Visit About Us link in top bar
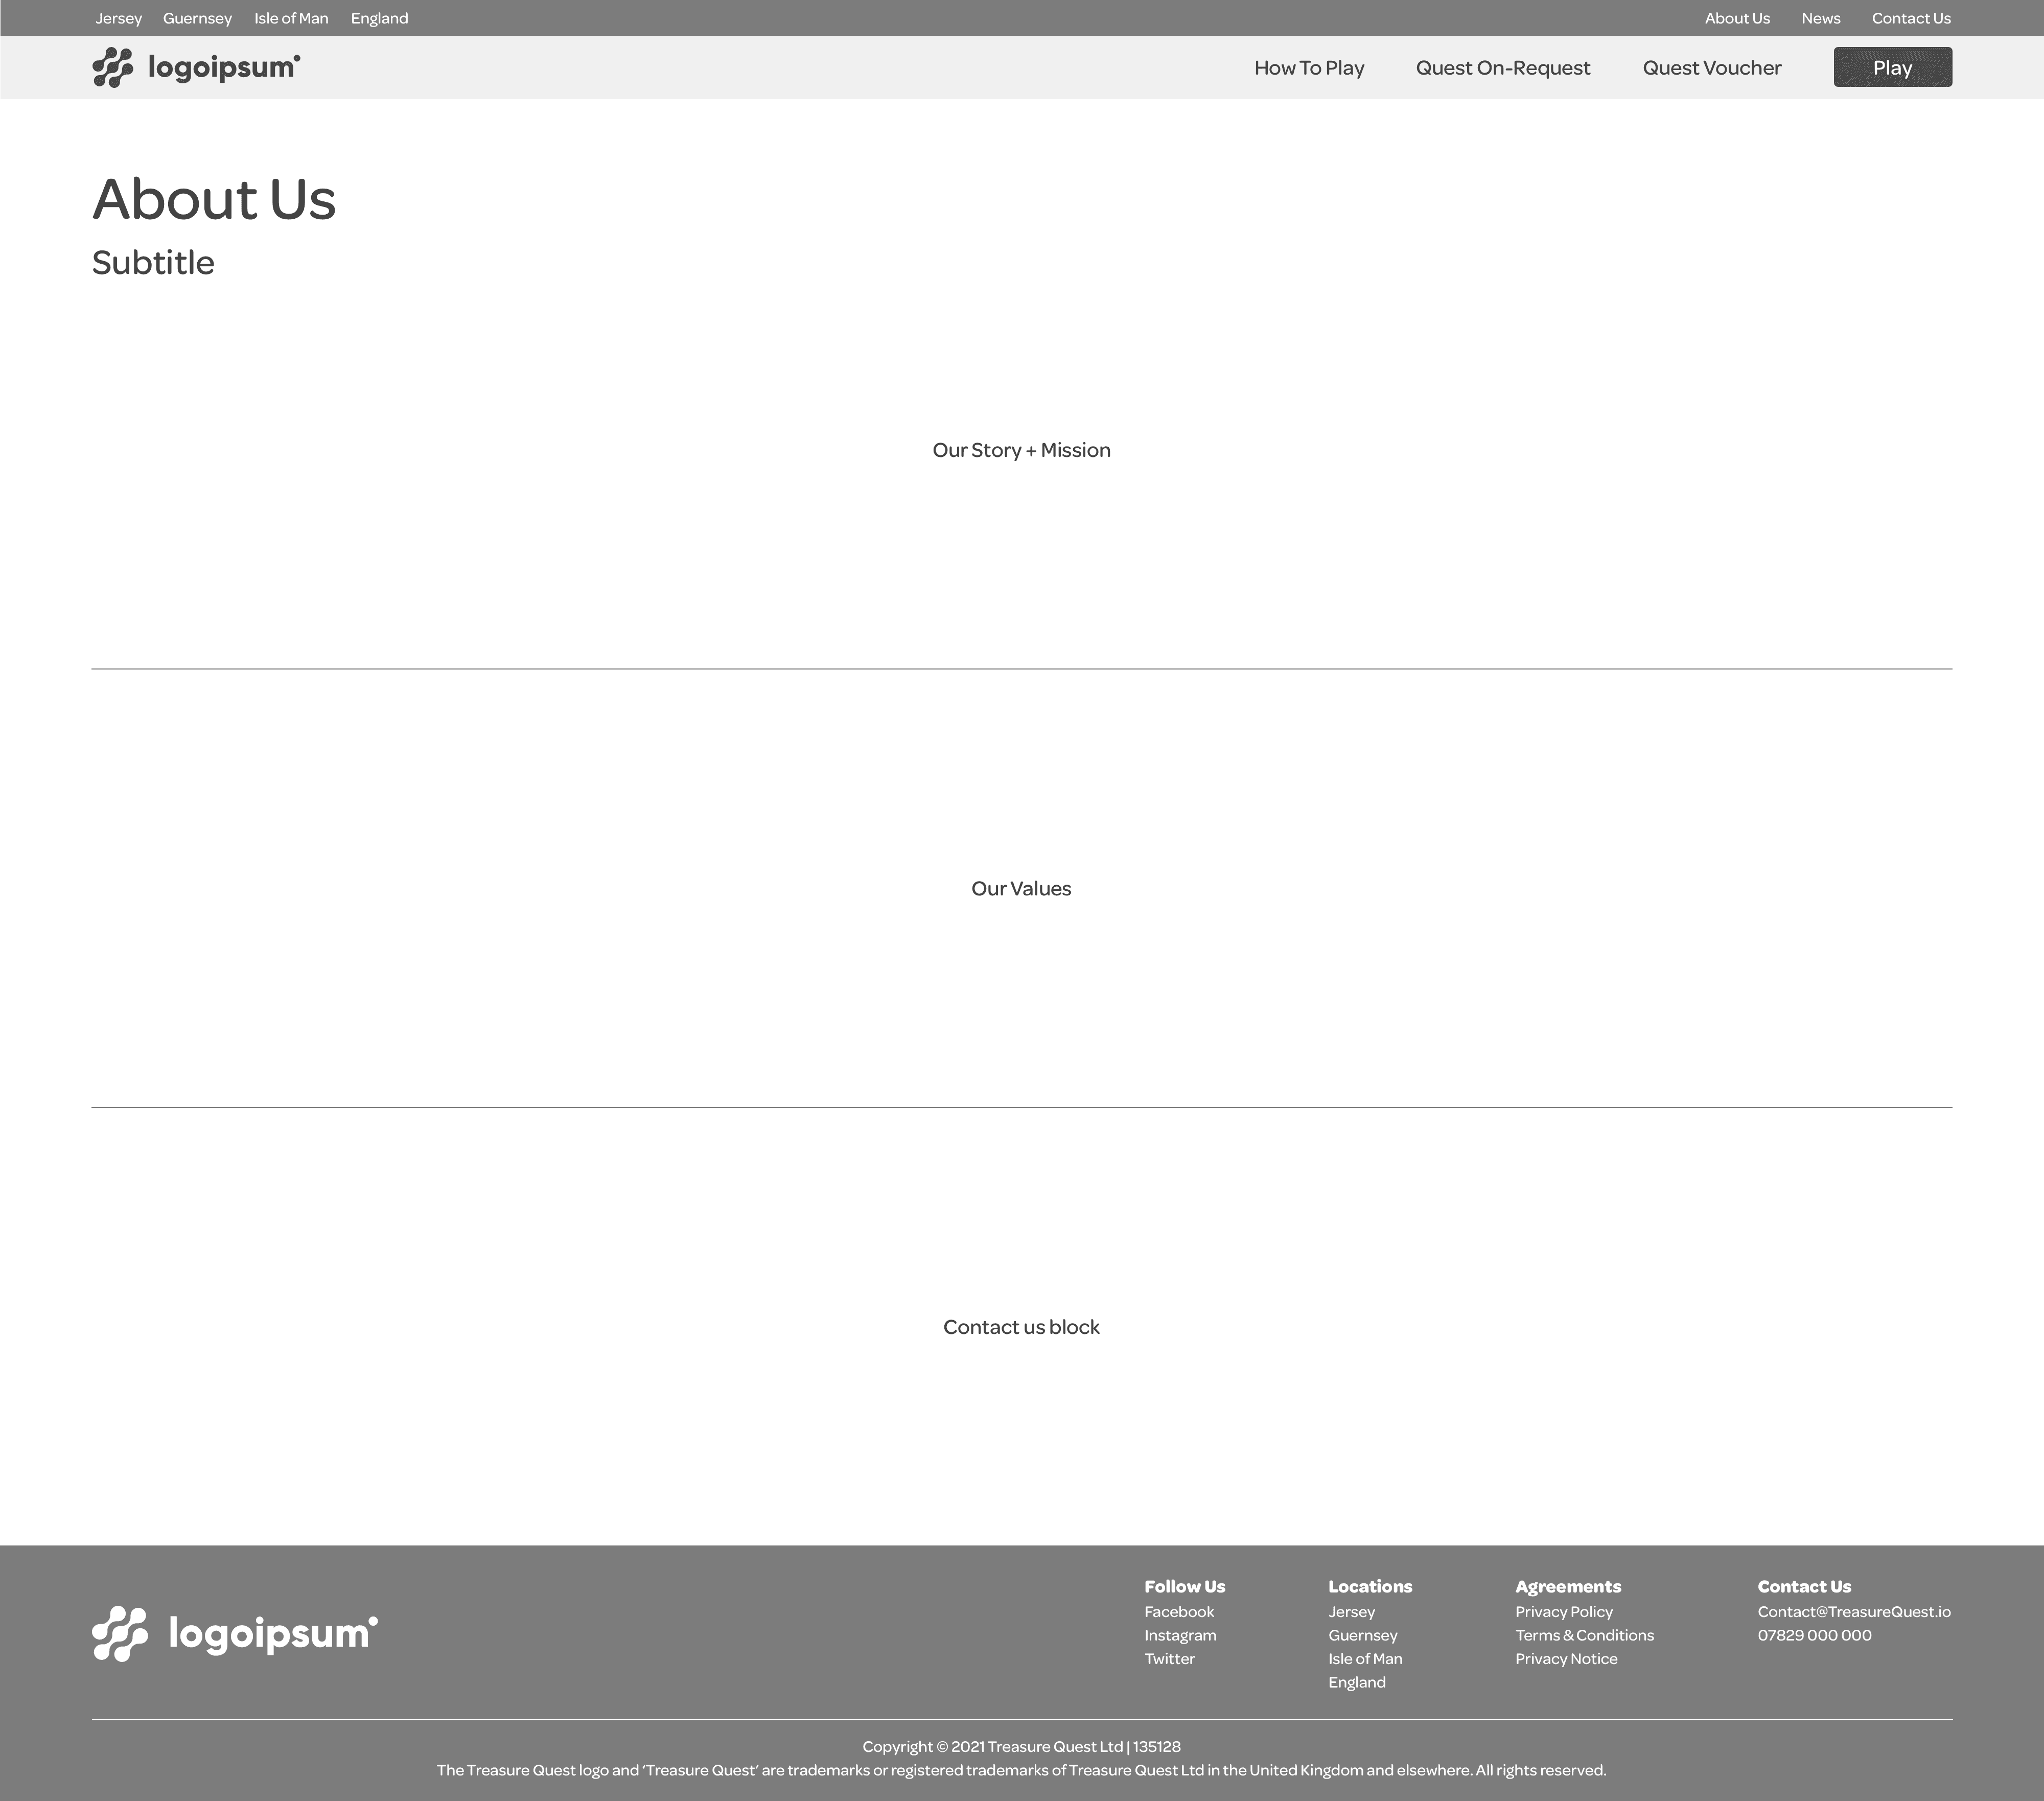Image resolution: width=2044 pixels, height=1801 pixels. tap(1736, 18)
